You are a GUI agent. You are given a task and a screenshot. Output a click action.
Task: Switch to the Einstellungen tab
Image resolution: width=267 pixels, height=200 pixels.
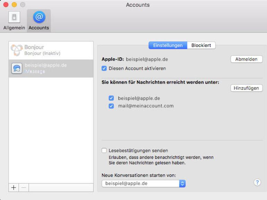coord(168,45)
